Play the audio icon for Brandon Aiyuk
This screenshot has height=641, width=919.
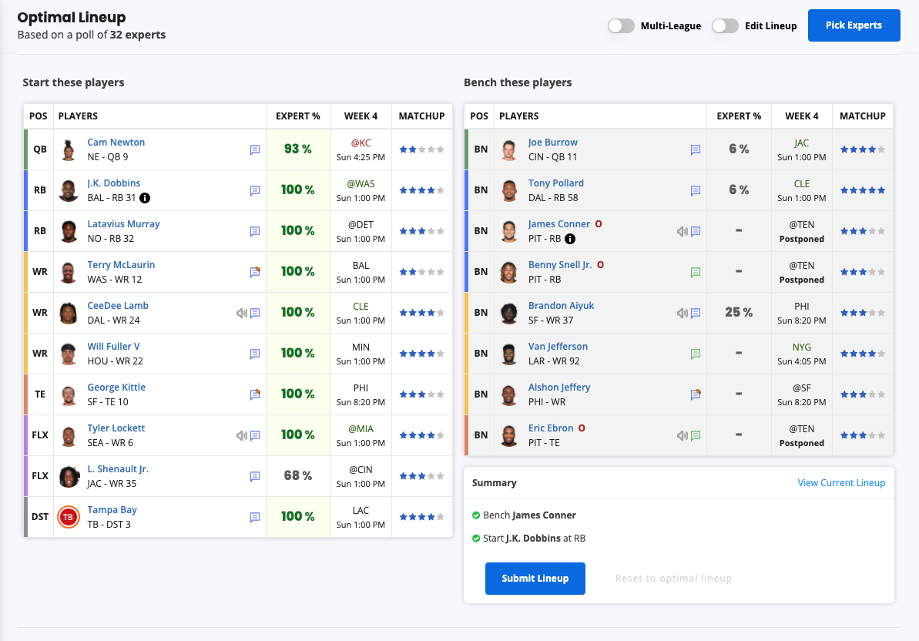pos(683,313)
